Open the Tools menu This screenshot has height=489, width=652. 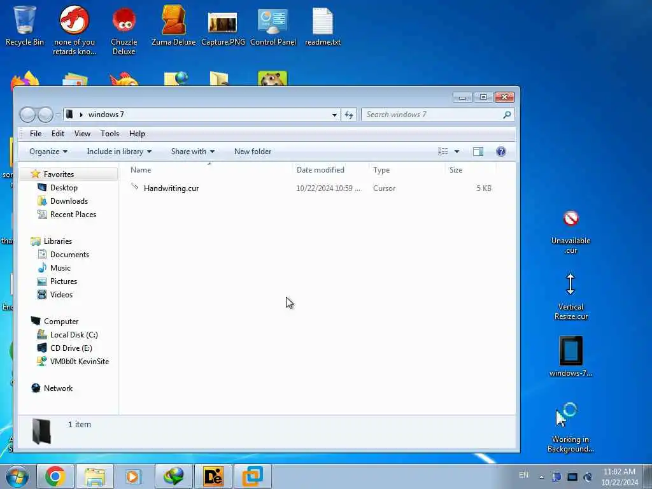point(110,134)
